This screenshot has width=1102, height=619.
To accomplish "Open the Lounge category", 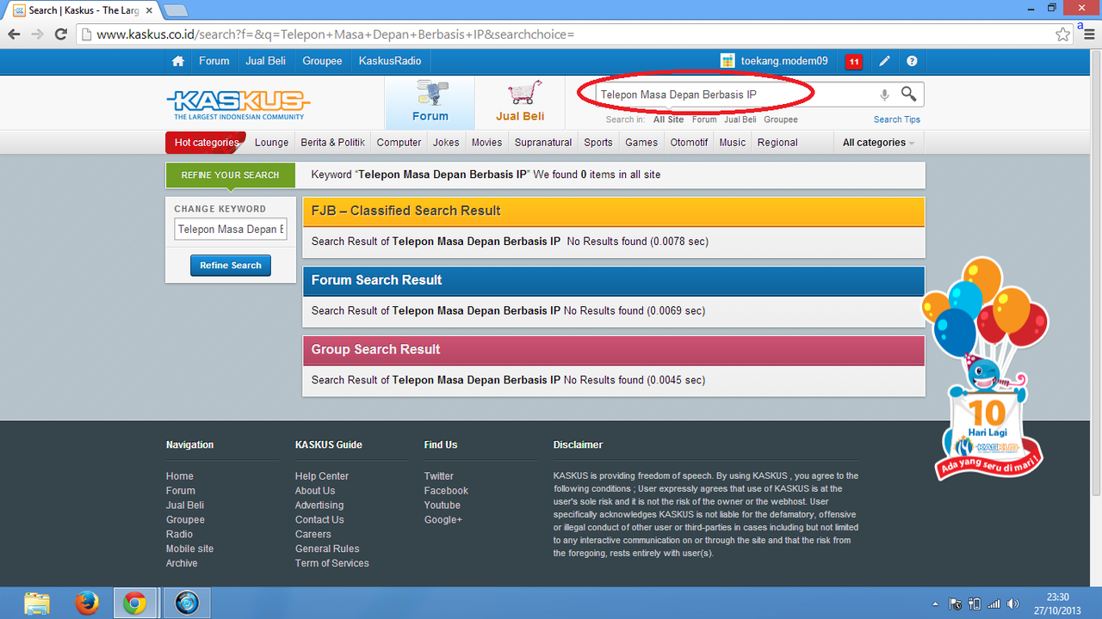I will [x=271, y=143].
